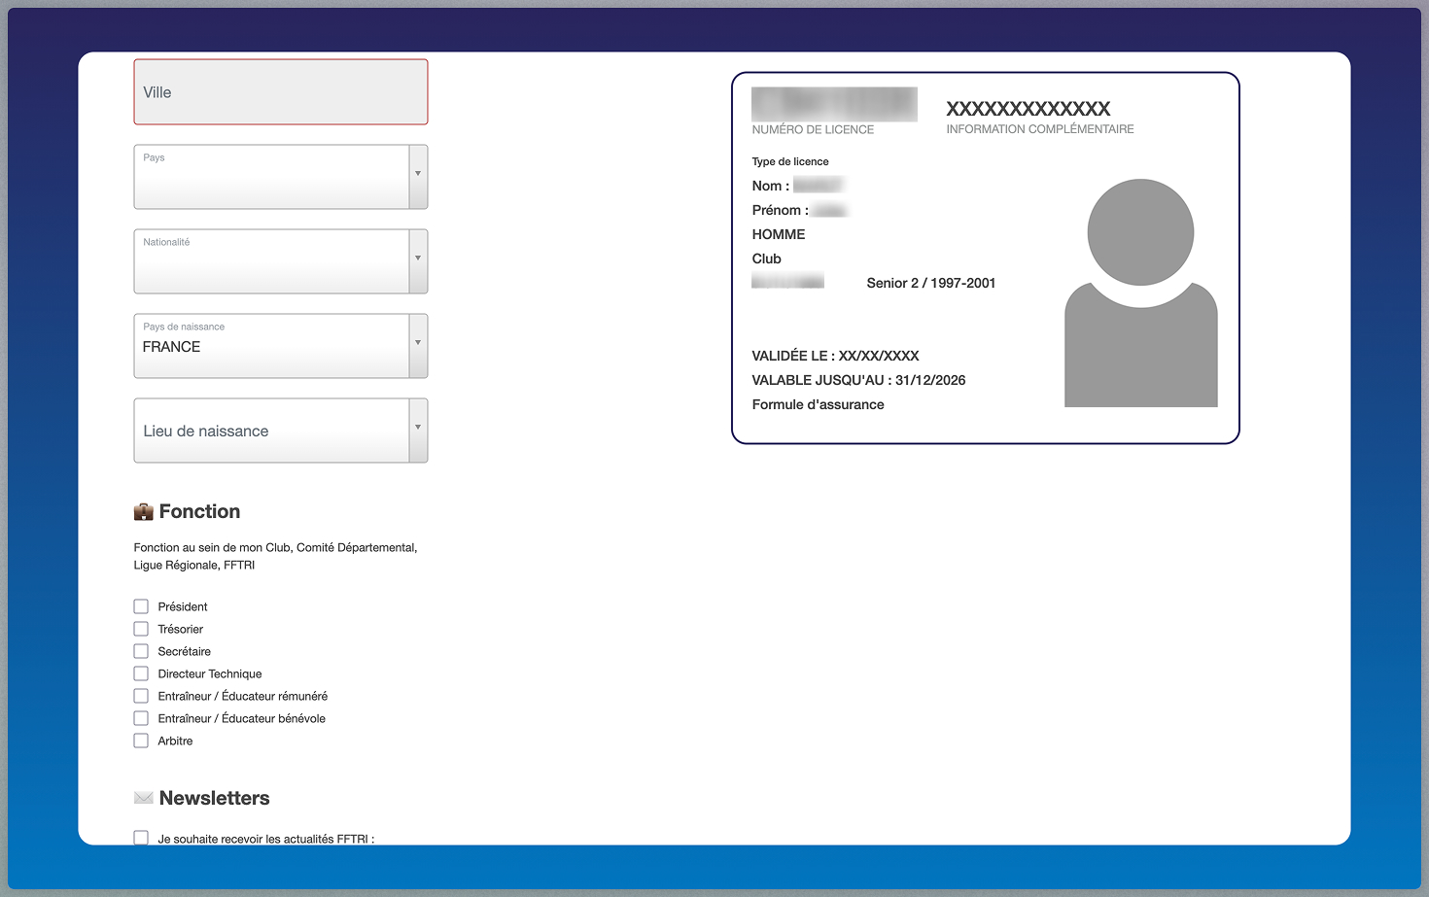This screenshot has height=897, width=1429.
Task: Open the Pays dropdown
Action: click(x=418, y=177)
